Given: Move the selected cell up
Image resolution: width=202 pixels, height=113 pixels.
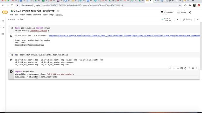Looking at the screenshot, I should click(x=170, y=68).
